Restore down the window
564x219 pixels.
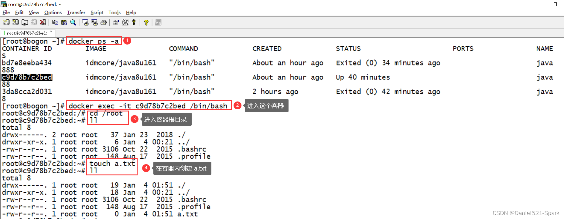click(555, 4)
